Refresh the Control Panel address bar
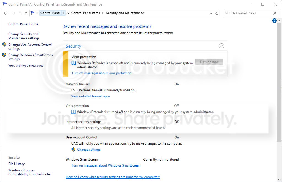 217,13
